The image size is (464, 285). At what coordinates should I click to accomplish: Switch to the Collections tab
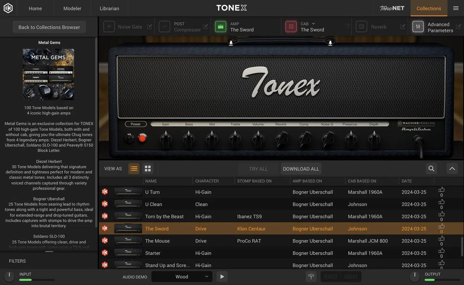428,8
